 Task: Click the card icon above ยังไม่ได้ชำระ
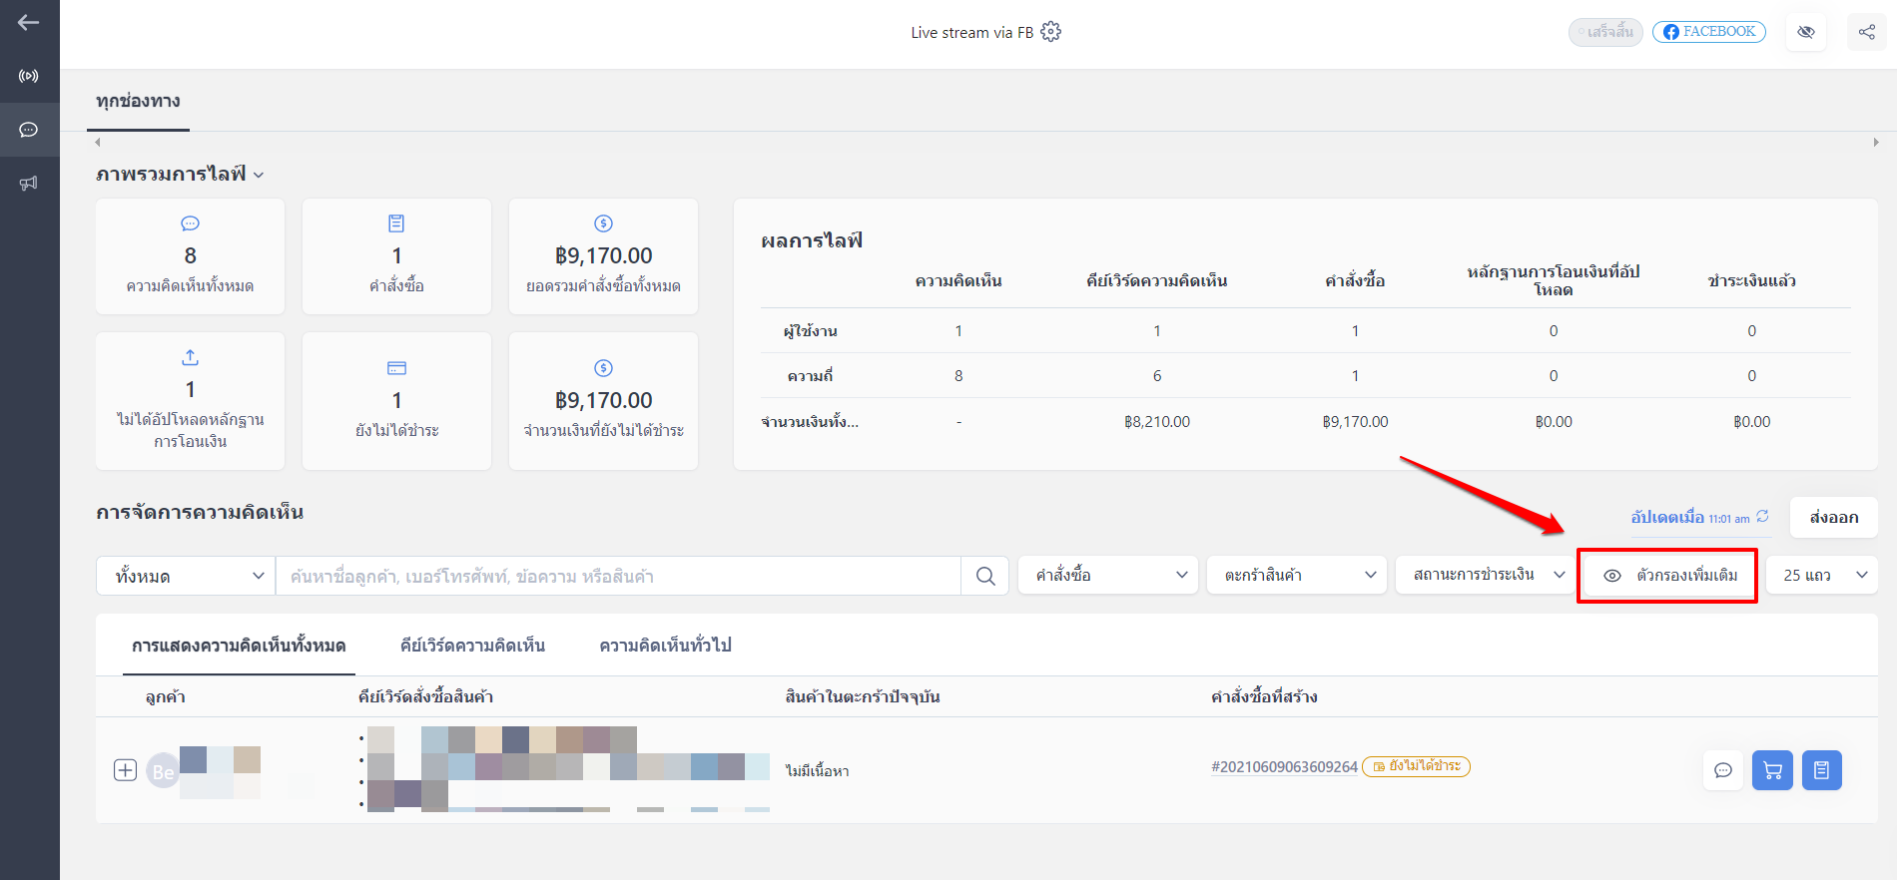pos(396,368)
